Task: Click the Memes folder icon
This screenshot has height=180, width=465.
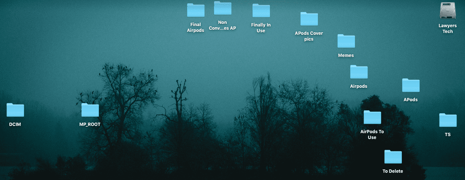Action: click(346, 41)
